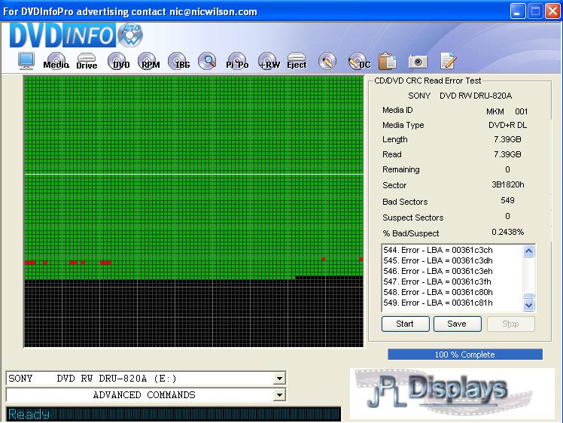Select error entry 544 LBA 00361c3ch
Image resolution: width=563 pixels, height=423 pixels.
(x=438, y=250)
